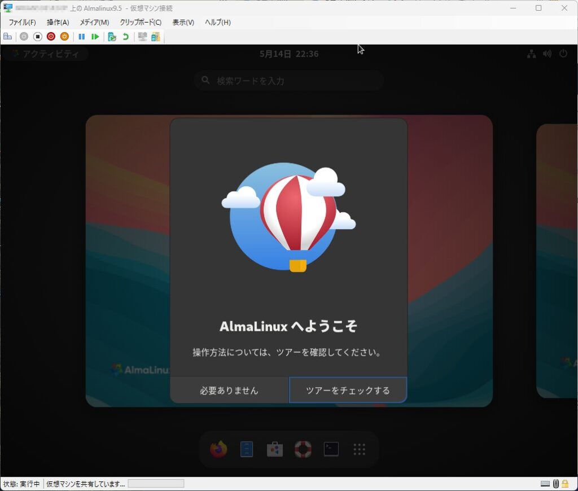This screenshot has width=578, height=491.
Task: Open the Terminal from the dock
Action: tap(331, 449)
